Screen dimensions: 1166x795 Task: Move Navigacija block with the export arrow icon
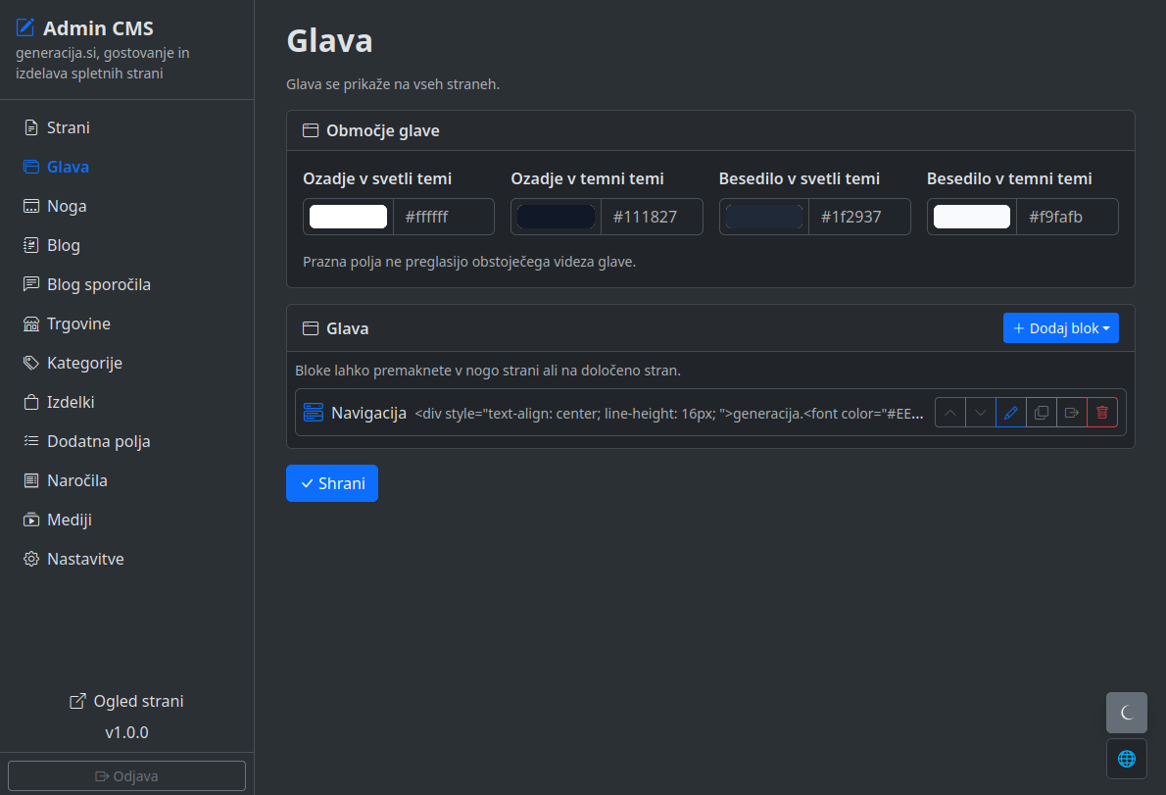point(1072,413)
